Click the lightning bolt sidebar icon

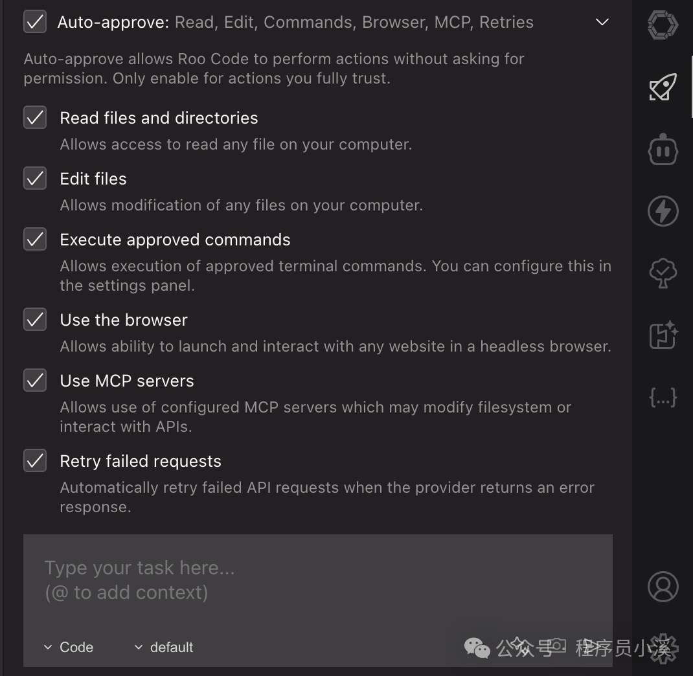663,211
